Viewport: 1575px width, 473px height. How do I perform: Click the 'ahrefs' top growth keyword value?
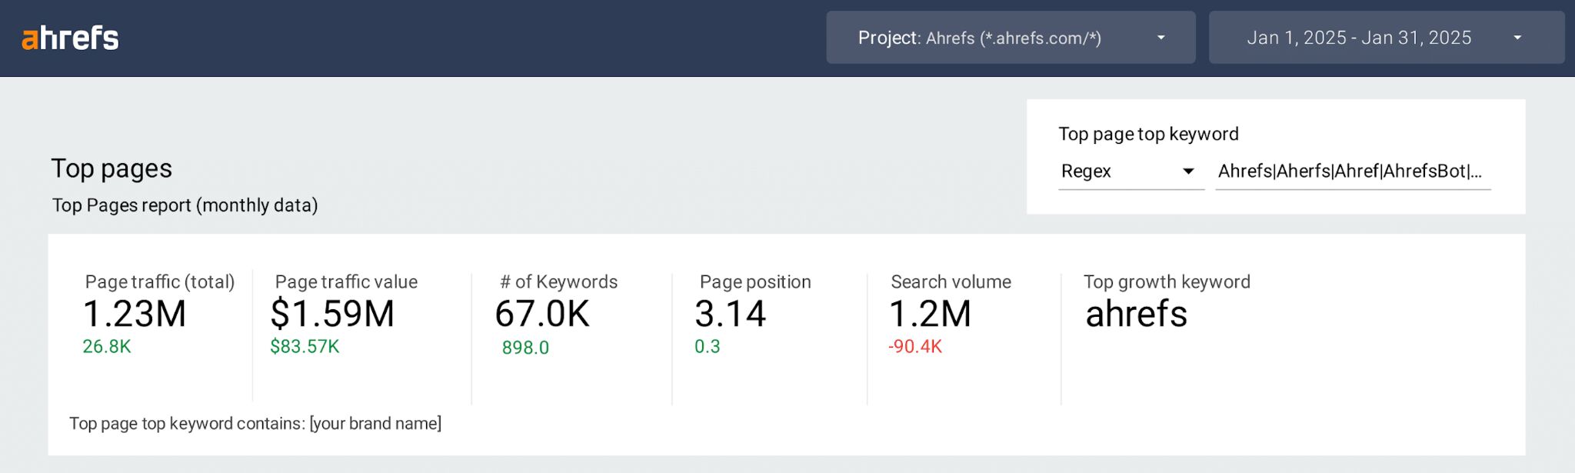[x=1137, y=314]
